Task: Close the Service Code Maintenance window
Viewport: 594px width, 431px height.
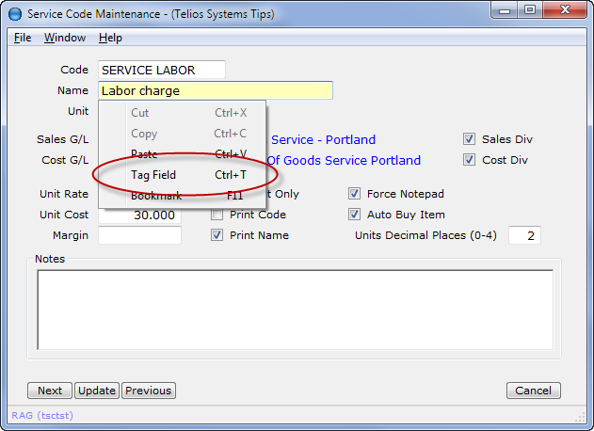Action: [563, 11]
